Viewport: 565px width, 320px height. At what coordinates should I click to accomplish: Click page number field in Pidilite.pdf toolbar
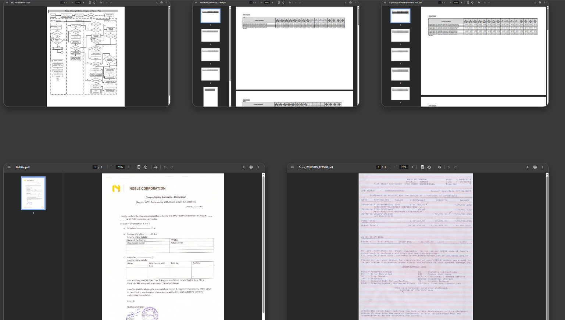click(95, 167)
